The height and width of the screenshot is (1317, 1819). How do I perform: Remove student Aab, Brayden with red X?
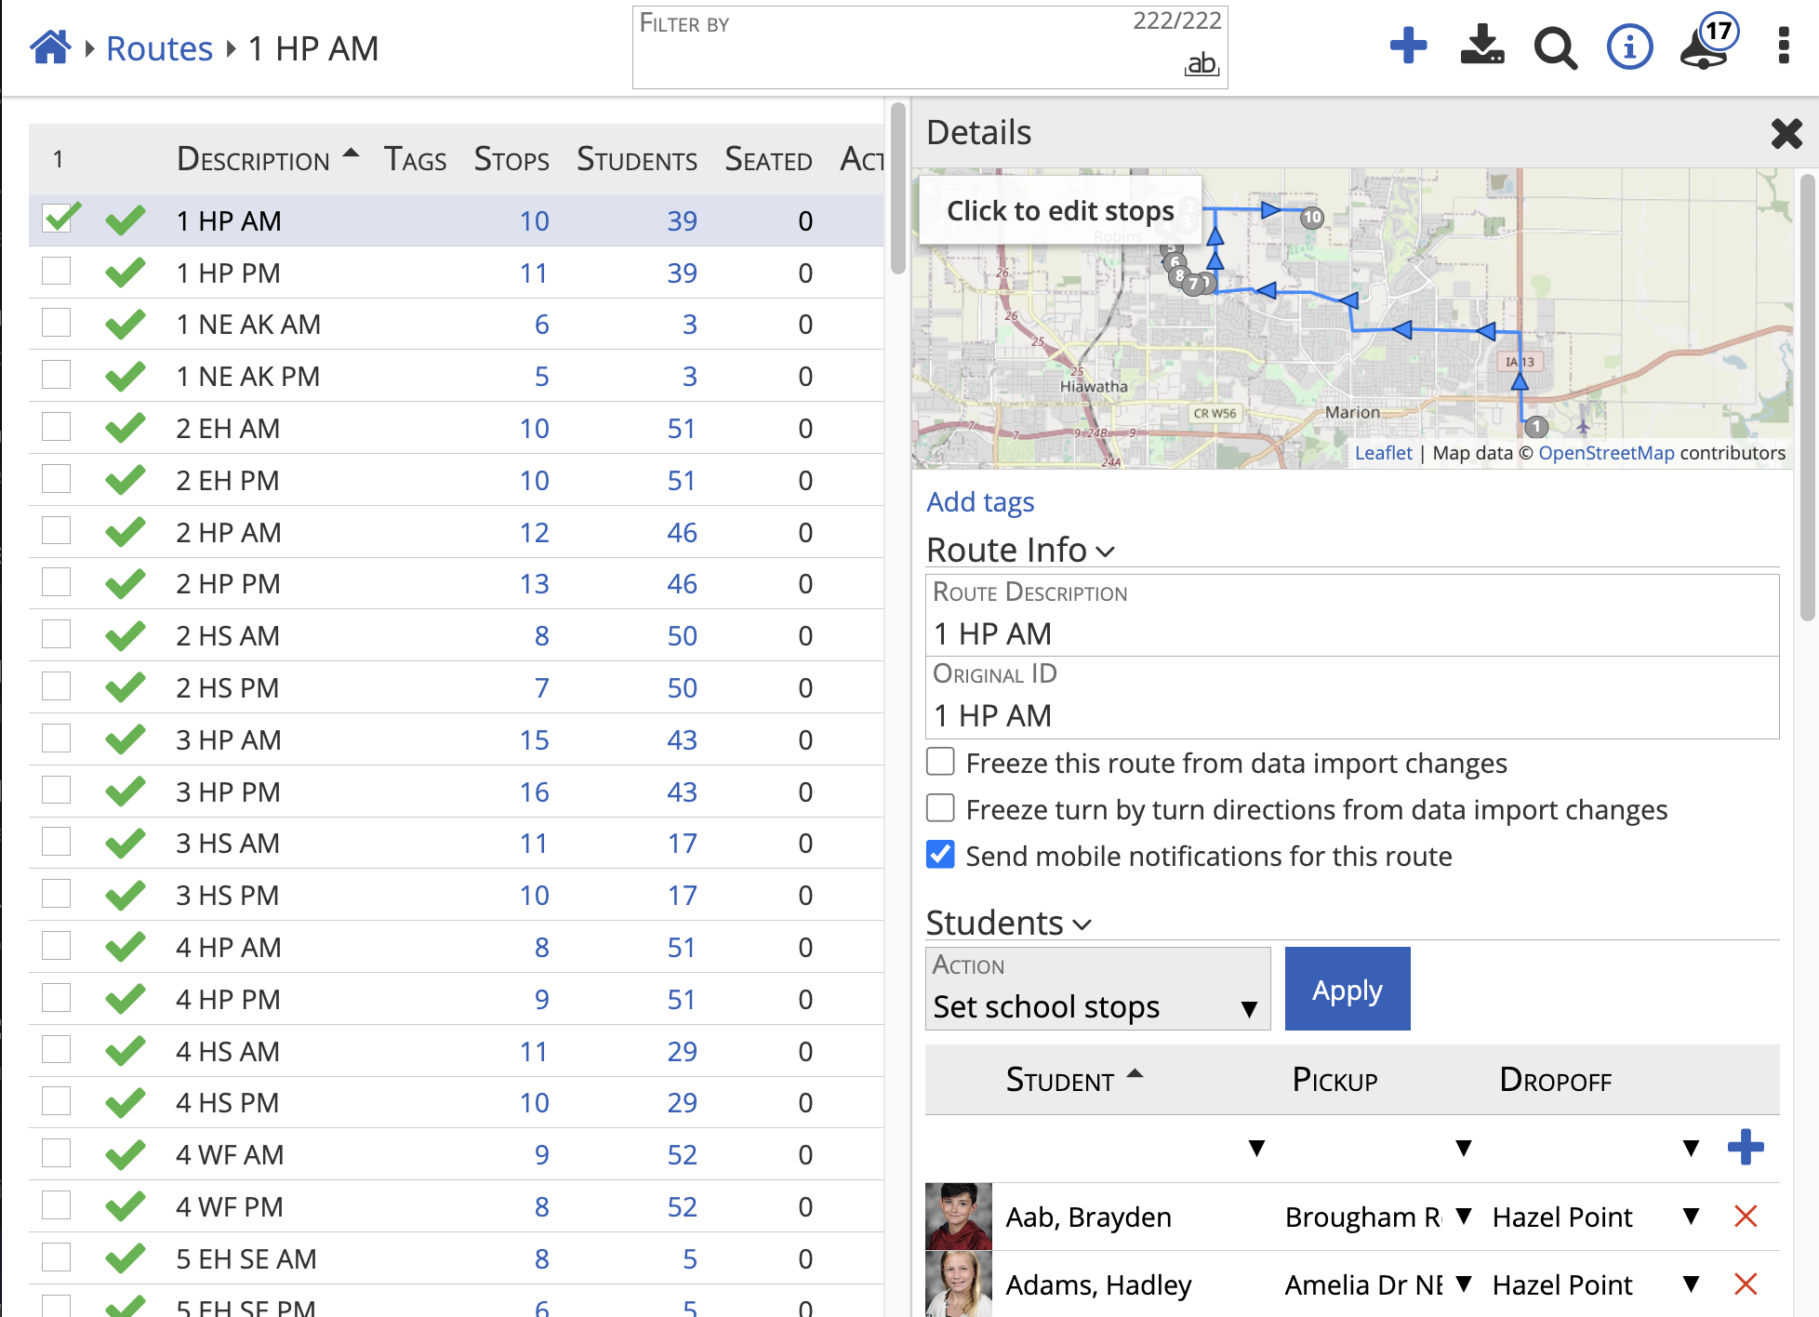(1746, 1216)
